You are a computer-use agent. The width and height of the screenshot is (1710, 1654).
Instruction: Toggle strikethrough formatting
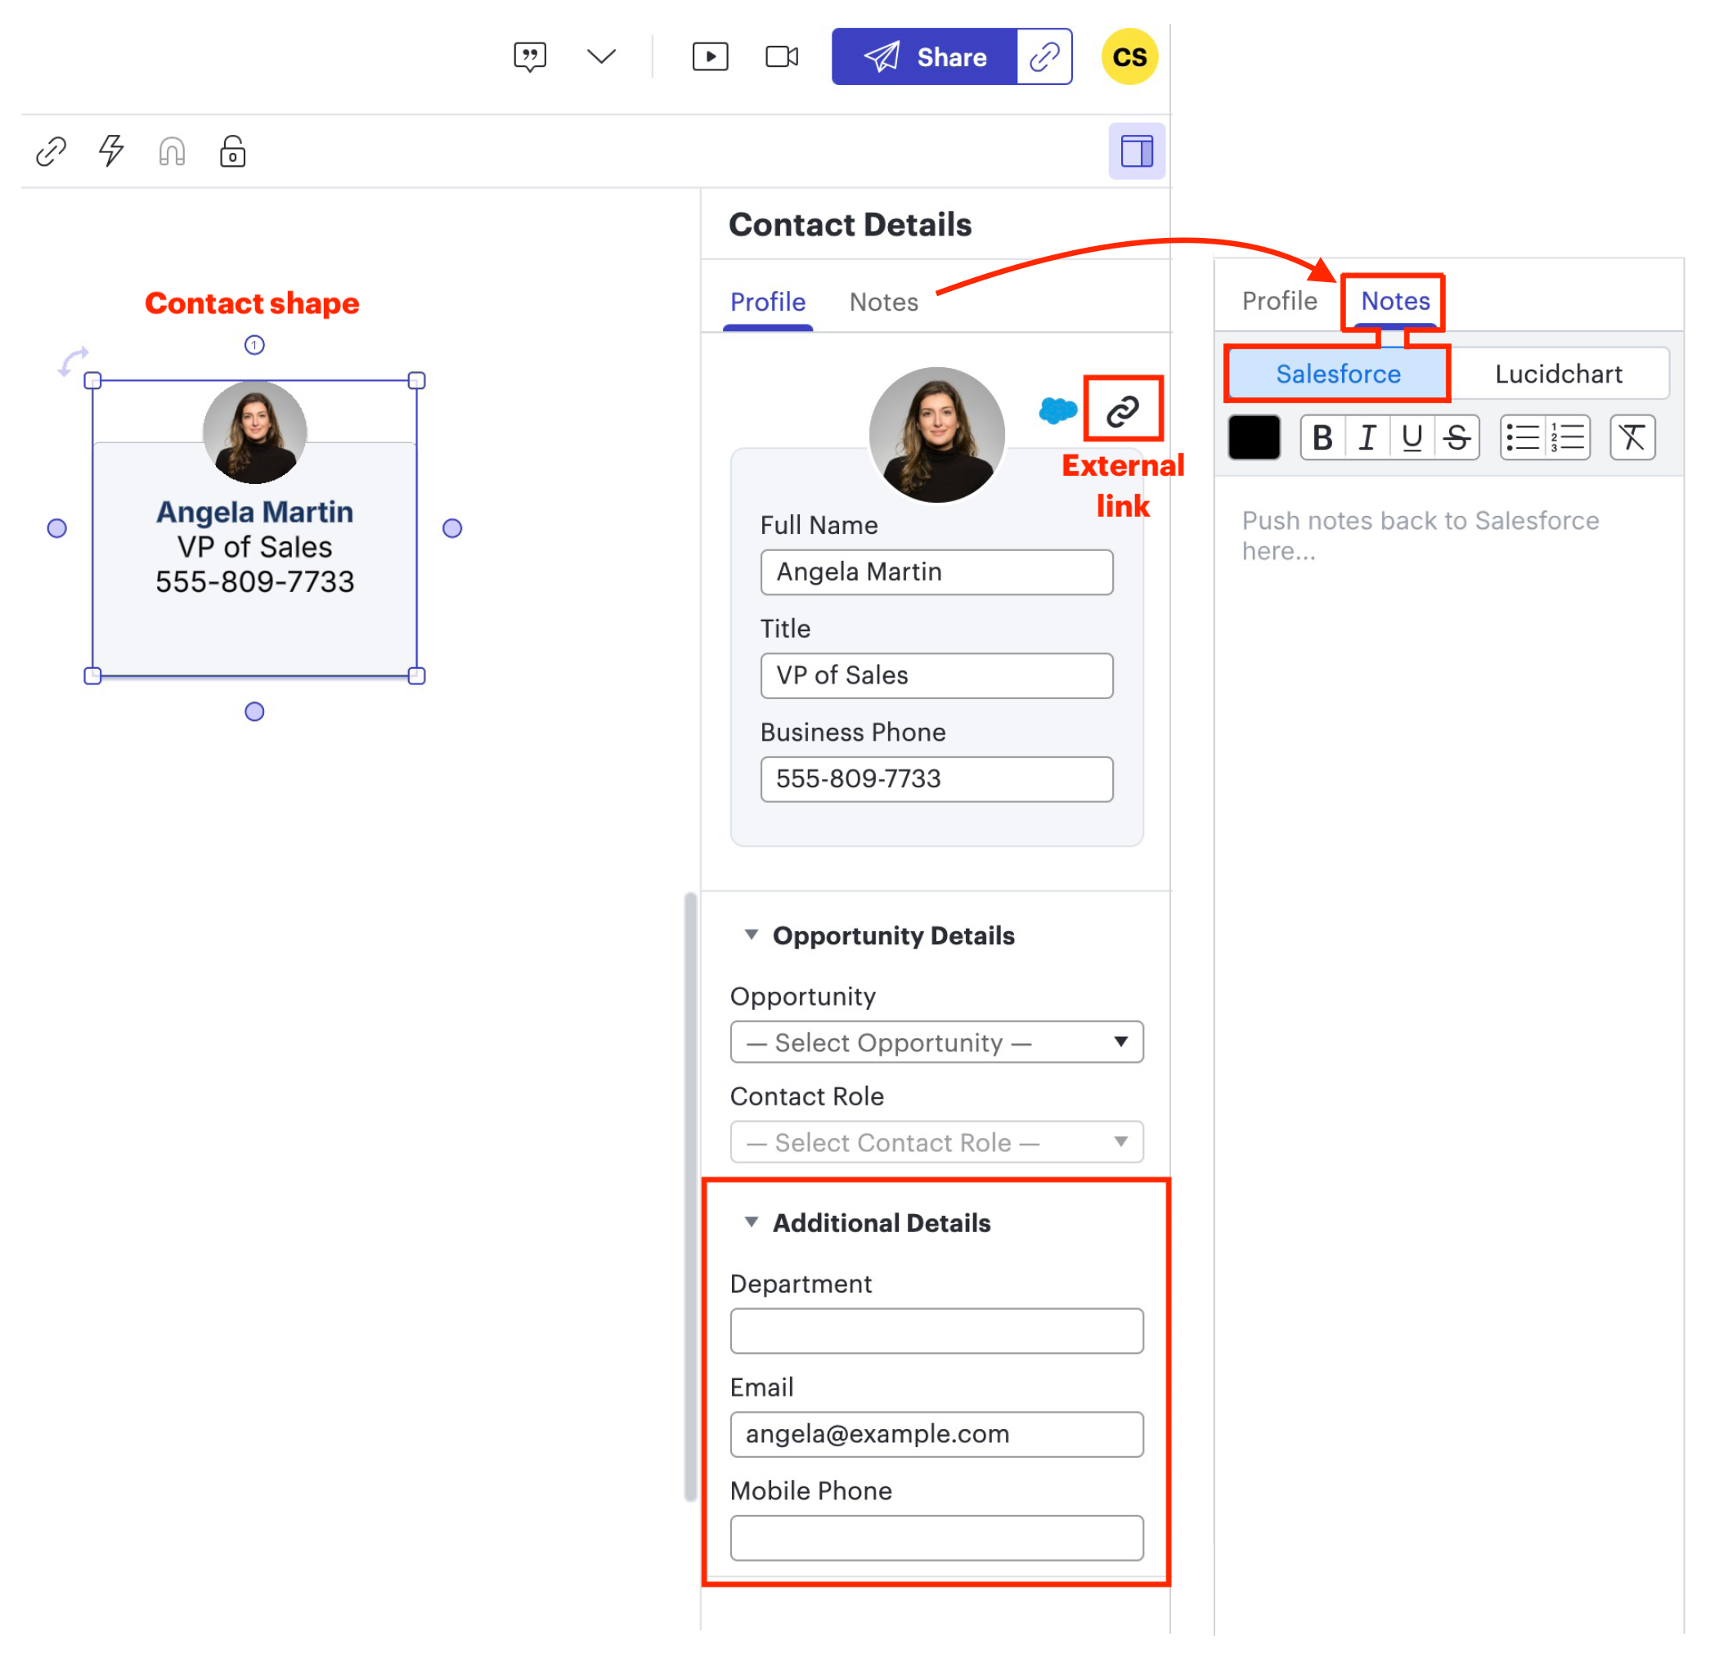[x=1457, y=437]
